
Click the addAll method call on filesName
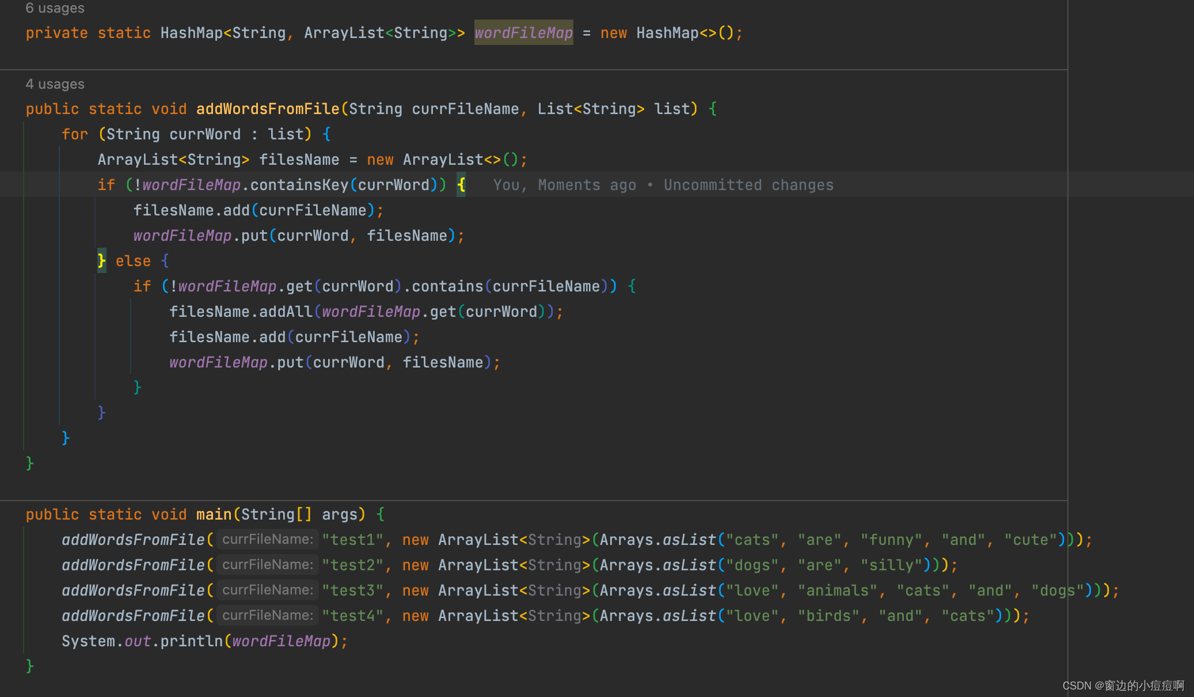point(286,312)
